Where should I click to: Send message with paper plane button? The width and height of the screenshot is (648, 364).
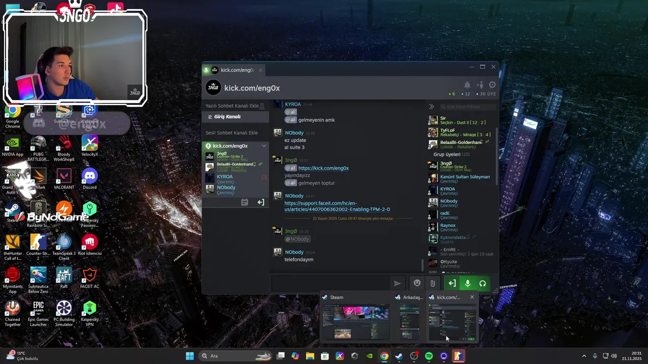click(397, 283)
